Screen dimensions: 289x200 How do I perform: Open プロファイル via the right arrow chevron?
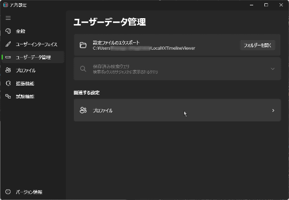click(273, 110)
